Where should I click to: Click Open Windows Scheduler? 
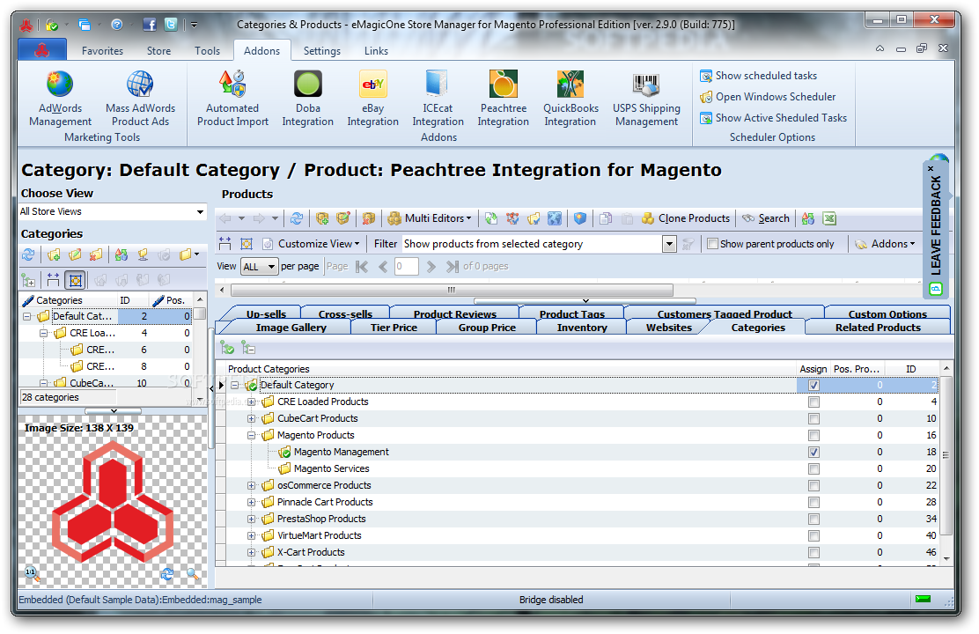click(x=768, y=97)
